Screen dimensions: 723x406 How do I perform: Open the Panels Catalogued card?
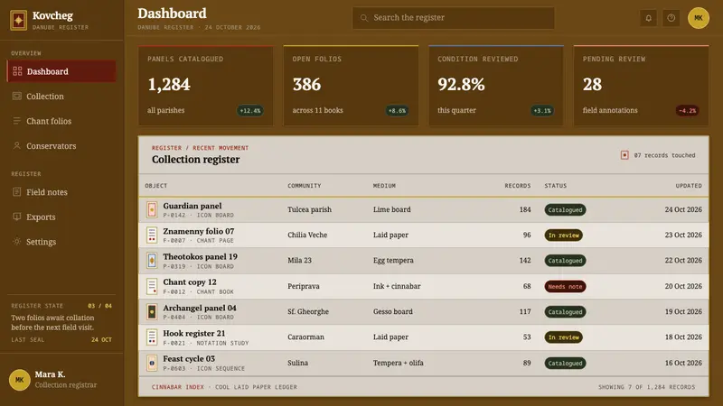pos(206,86)
